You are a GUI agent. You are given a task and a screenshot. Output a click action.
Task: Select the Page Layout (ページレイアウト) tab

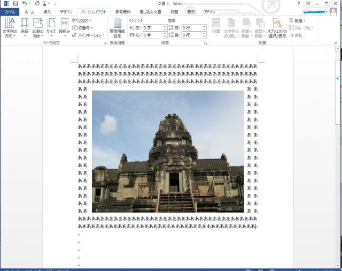(x=94, y=12)
